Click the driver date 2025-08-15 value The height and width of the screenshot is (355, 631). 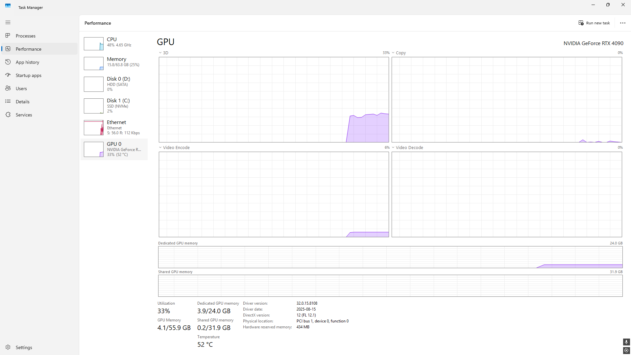tap(306, 309)
